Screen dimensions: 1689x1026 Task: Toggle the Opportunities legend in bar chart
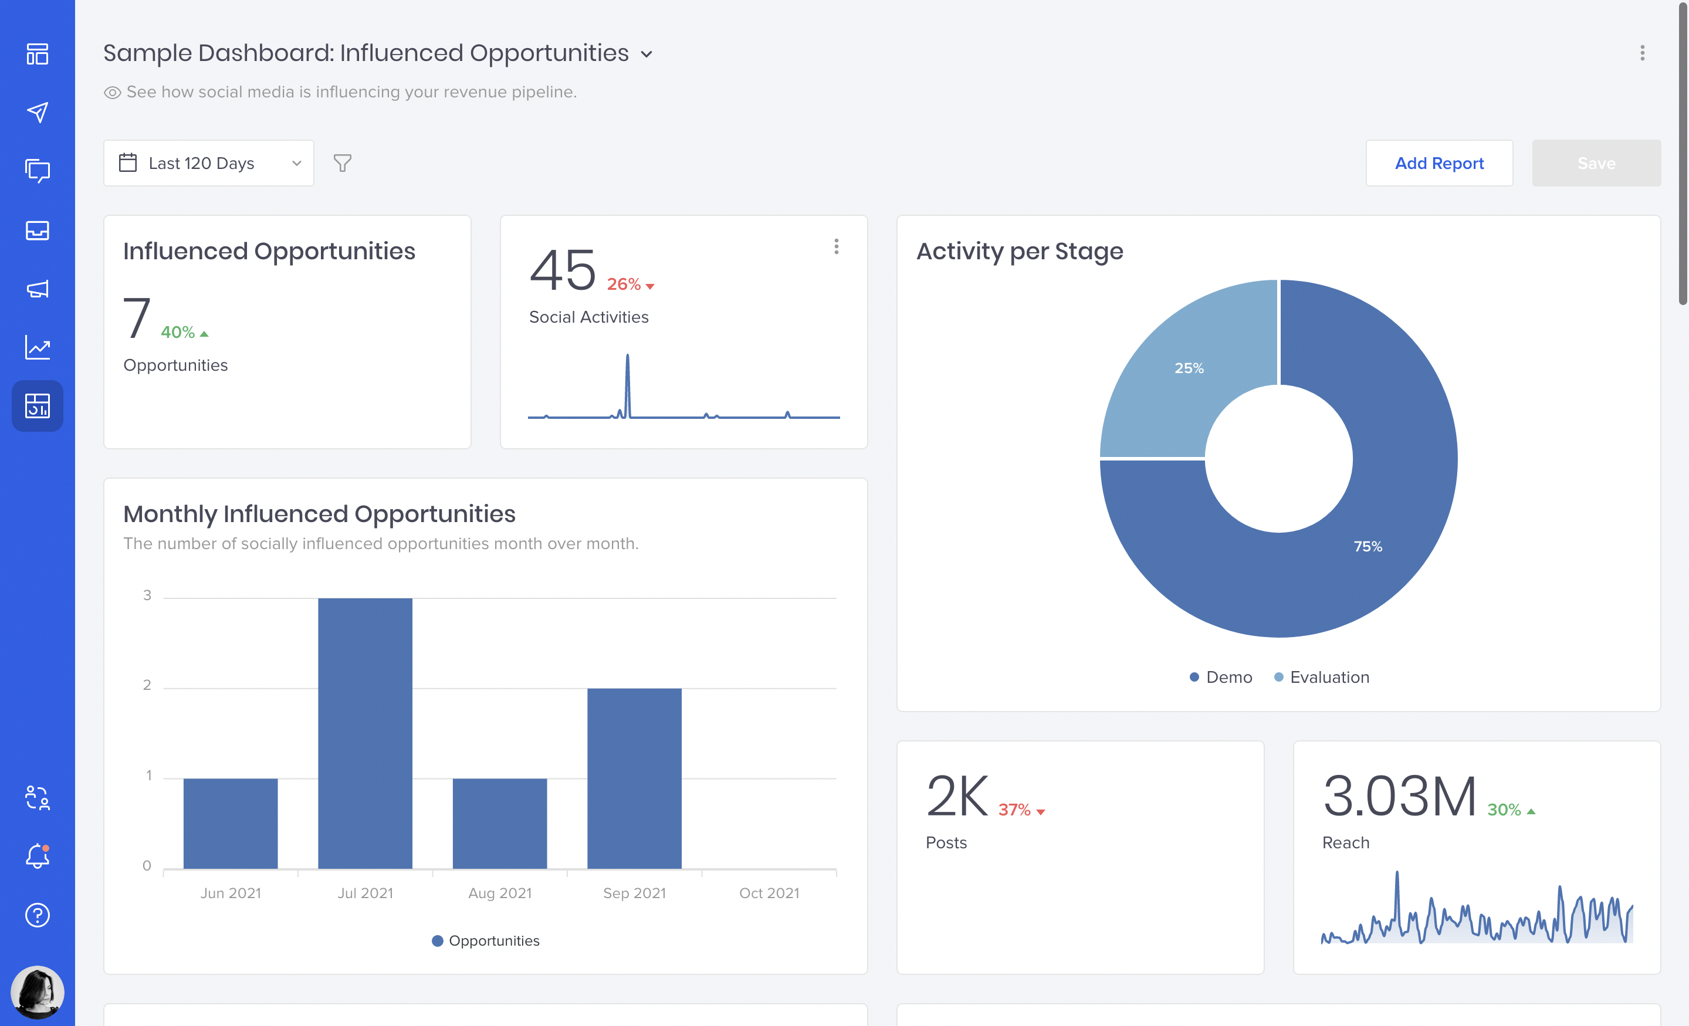485,940
